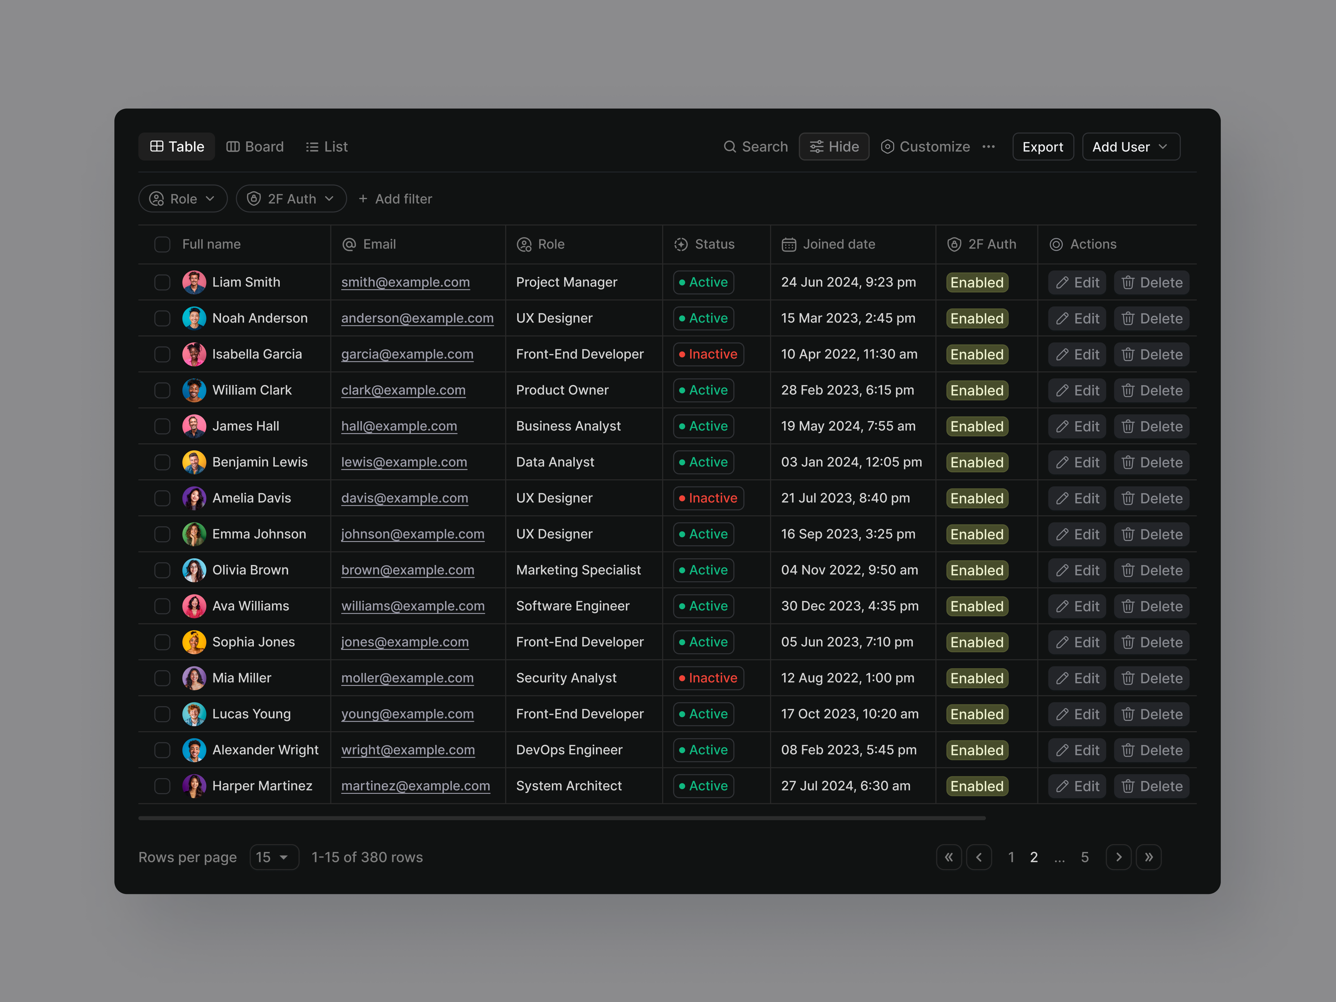This screenshot has height=1002, width=1336.
Task: Tick the checkbox next to Harper Martinez
Action: pyautogui.click(x=162, y=786)
